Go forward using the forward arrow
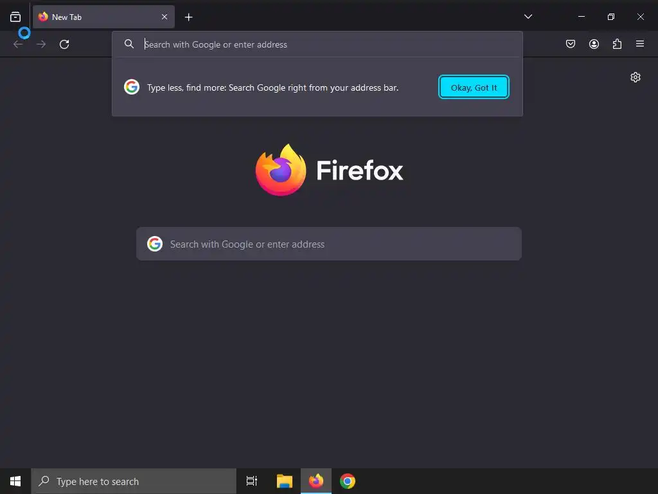Viewport: 658px width, 494px height. point(41,44)
